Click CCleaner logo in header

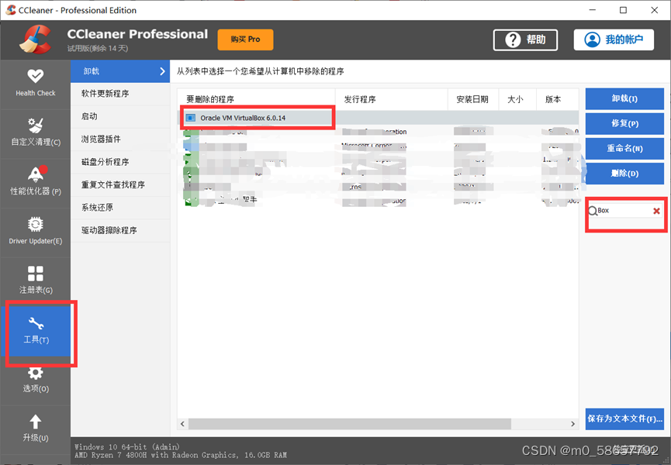coord(35,40)
